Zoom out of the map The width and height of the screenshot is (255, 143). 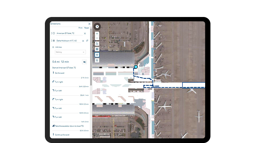97,38
